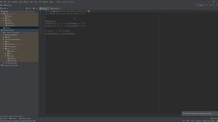Click the Project panel horizontal scrollbar
This screenshot has width=218, height=122.
coord(12,116)
